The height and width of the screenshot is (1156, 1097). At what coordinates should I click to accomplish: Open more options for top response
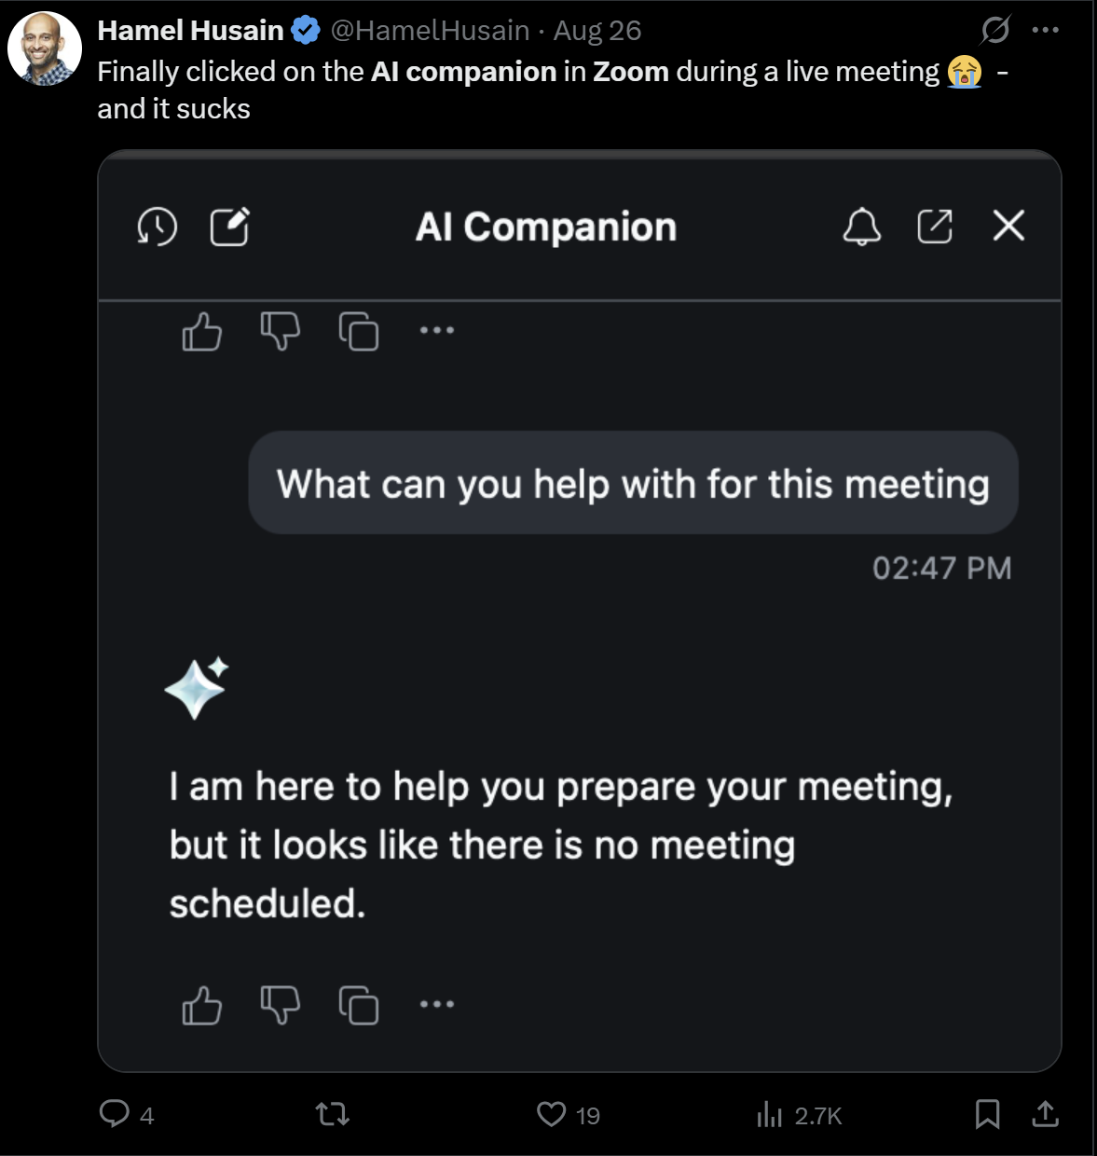[436, 330]
